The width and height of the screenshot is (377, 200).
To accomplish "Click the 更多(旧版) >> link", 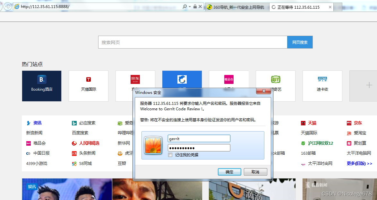I will coord(359,163).
